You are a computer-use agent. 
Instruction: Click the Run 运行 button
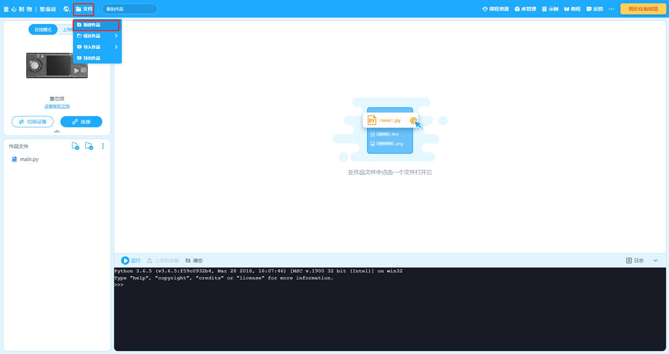130,260
